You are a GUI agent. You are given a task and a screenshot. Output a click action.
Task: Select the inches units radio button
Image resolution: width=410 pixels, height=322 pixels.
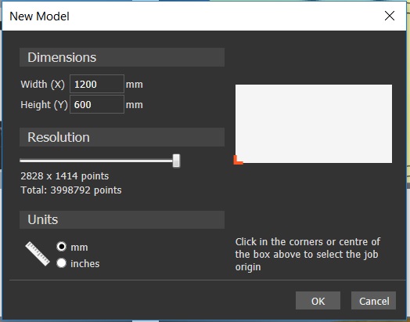click(x=62, y=263)
